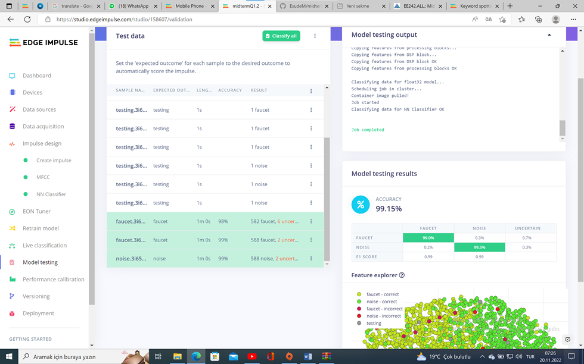
Task: Open the Data acquisition section
Action: (42, 126)
